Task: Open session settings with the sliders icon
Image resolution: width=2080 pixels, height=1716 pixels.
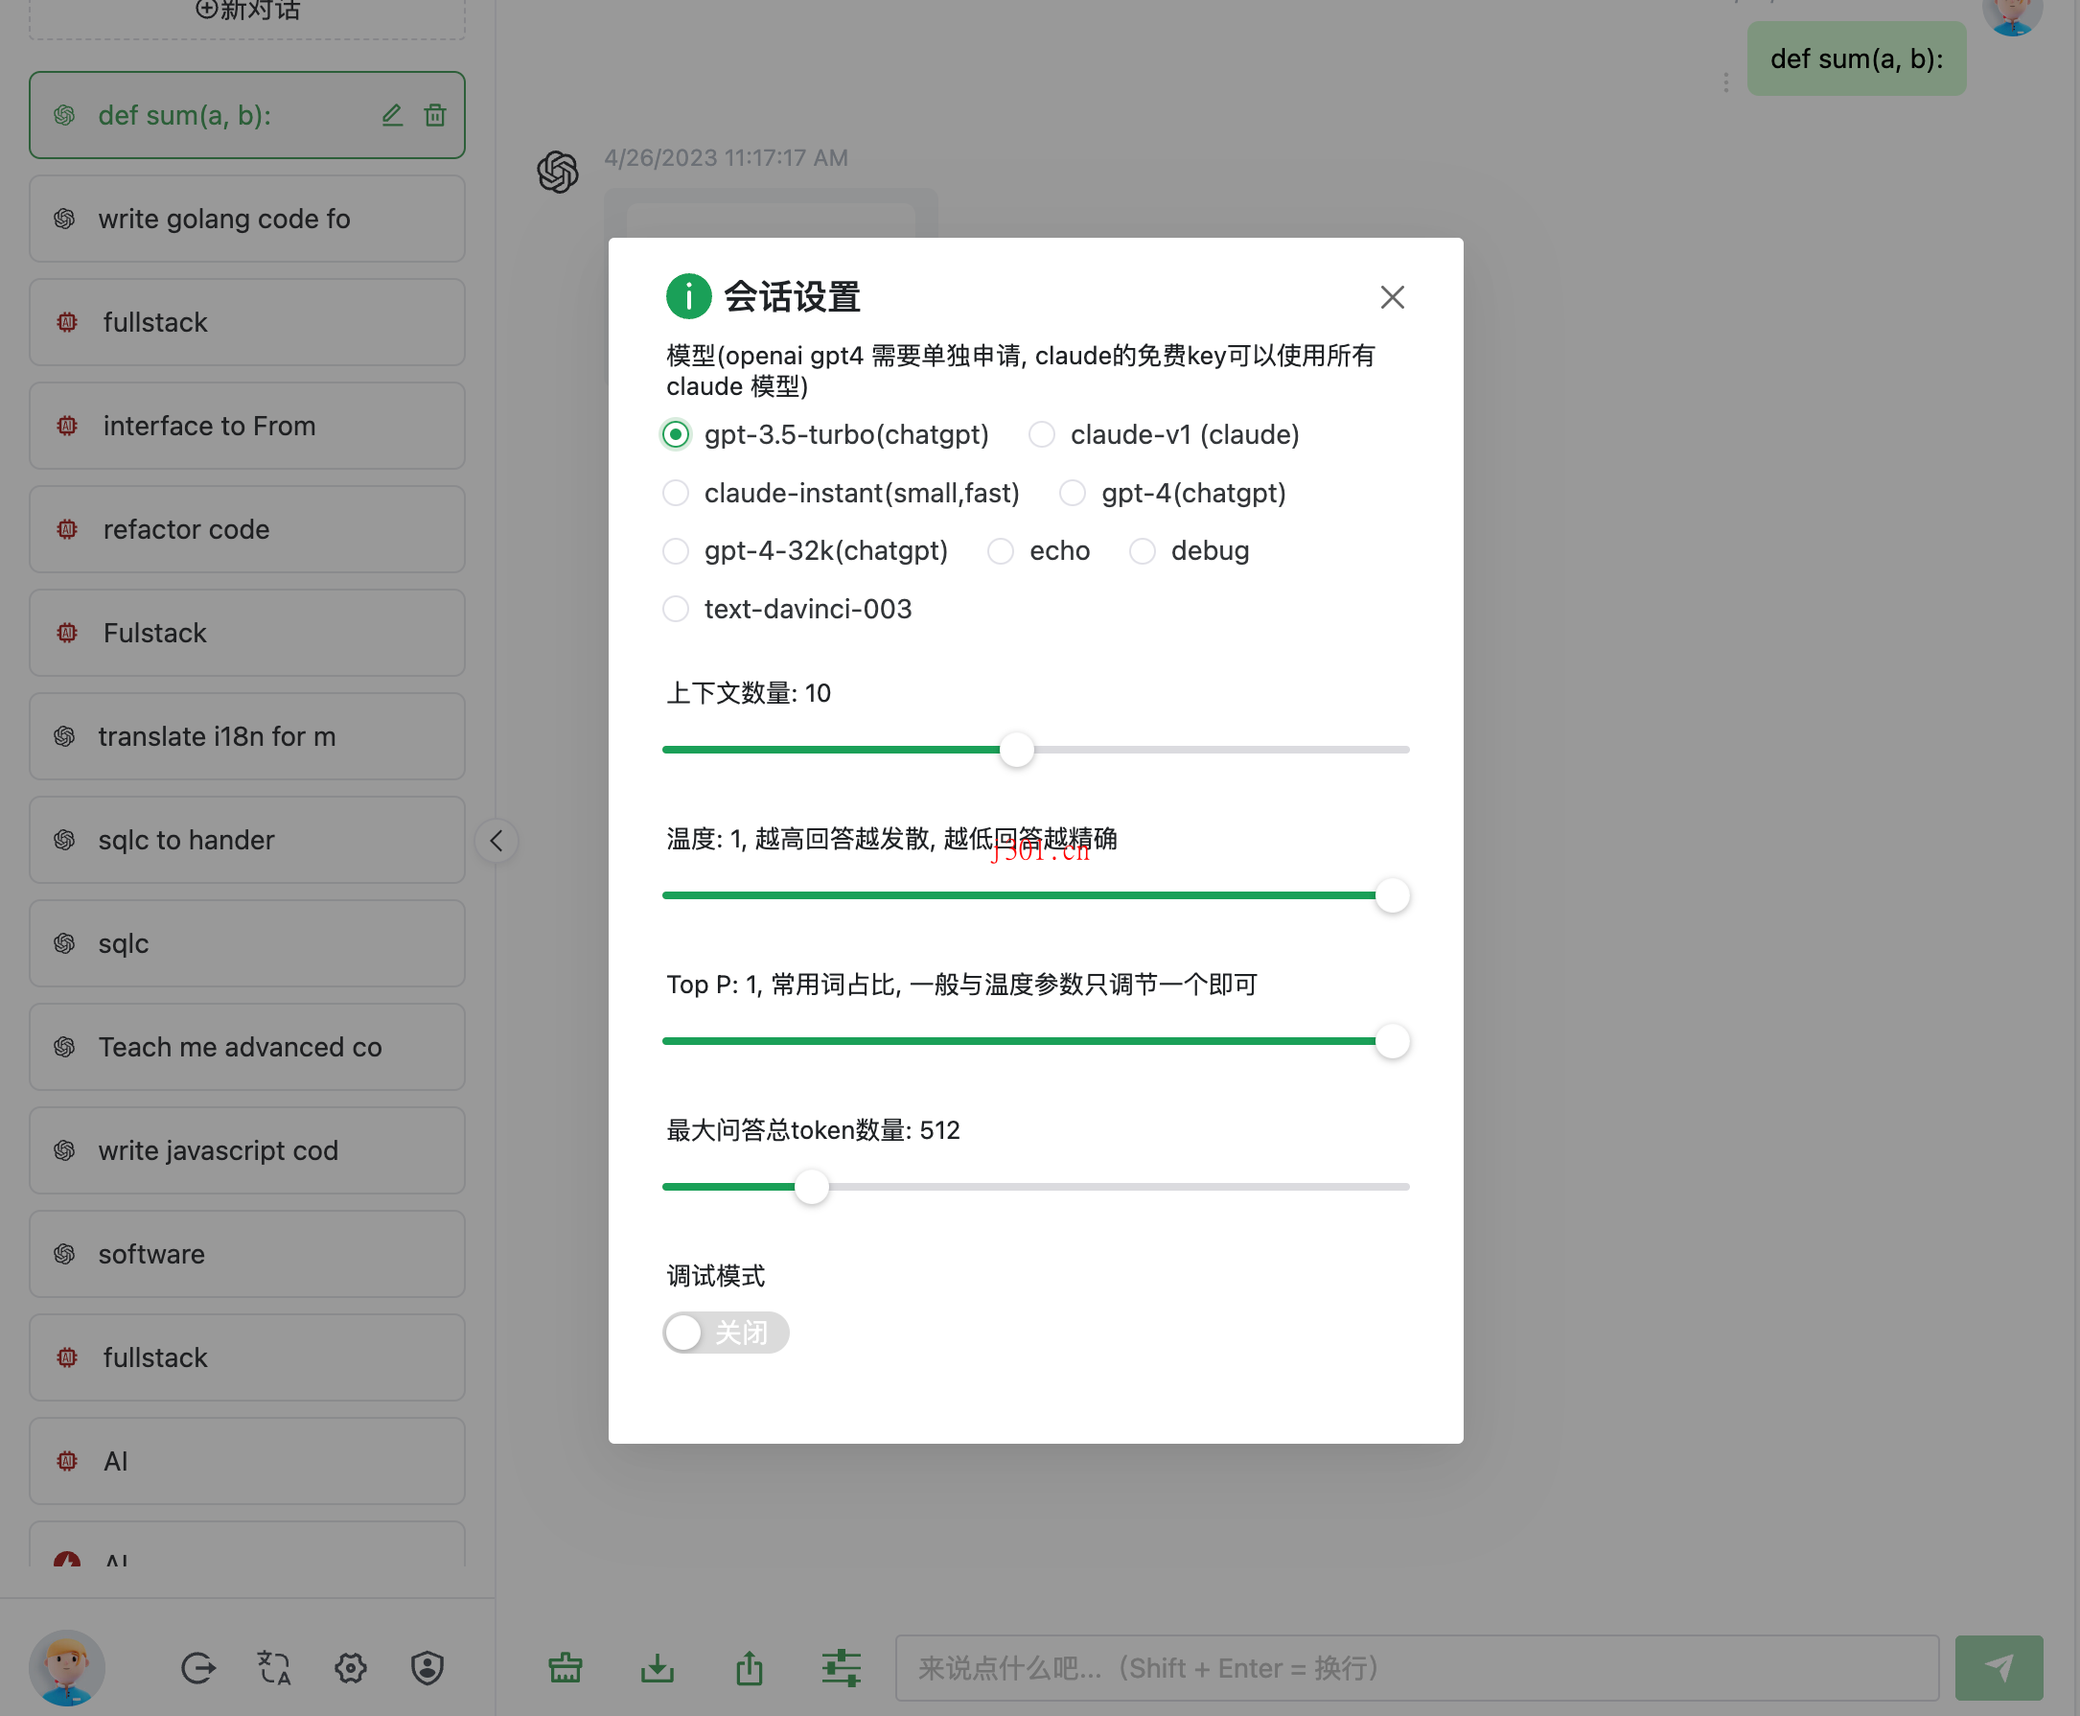Action: tap(840, 1667)
